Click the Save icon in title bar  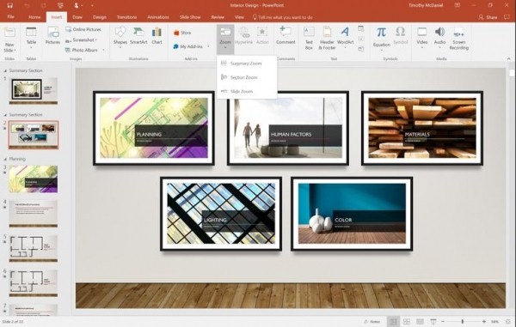pyautogui.click(x=9, y=5)
